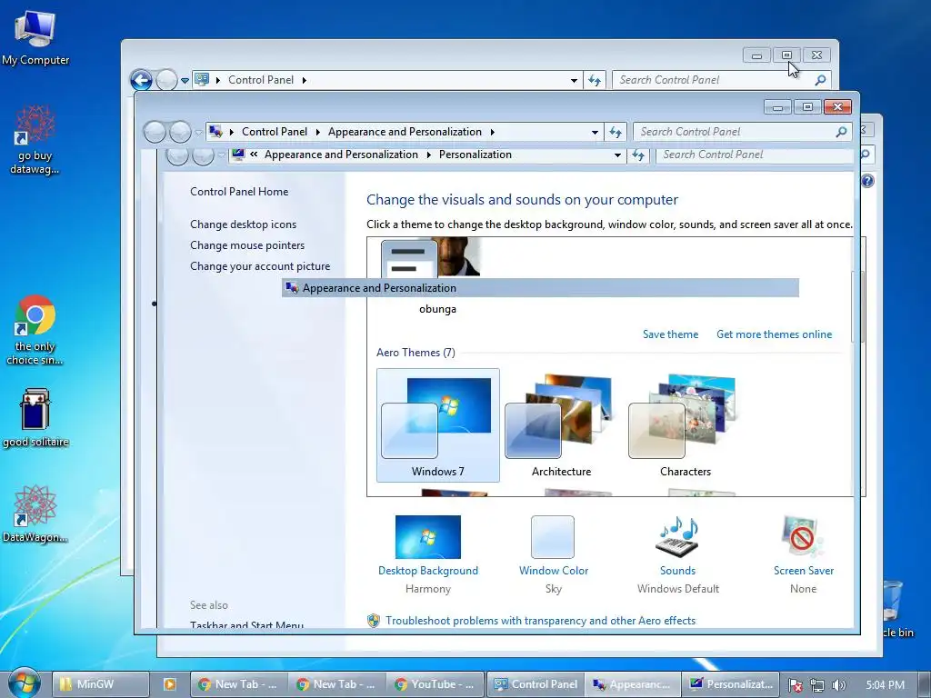Image resolution: width=931 pixels, height=698 pixels.
Task: Click Get more themes online
Action: [775, 334]
